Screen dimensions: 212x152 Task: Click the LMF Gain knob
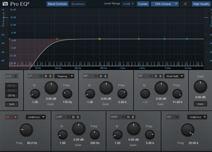[79, 129]
